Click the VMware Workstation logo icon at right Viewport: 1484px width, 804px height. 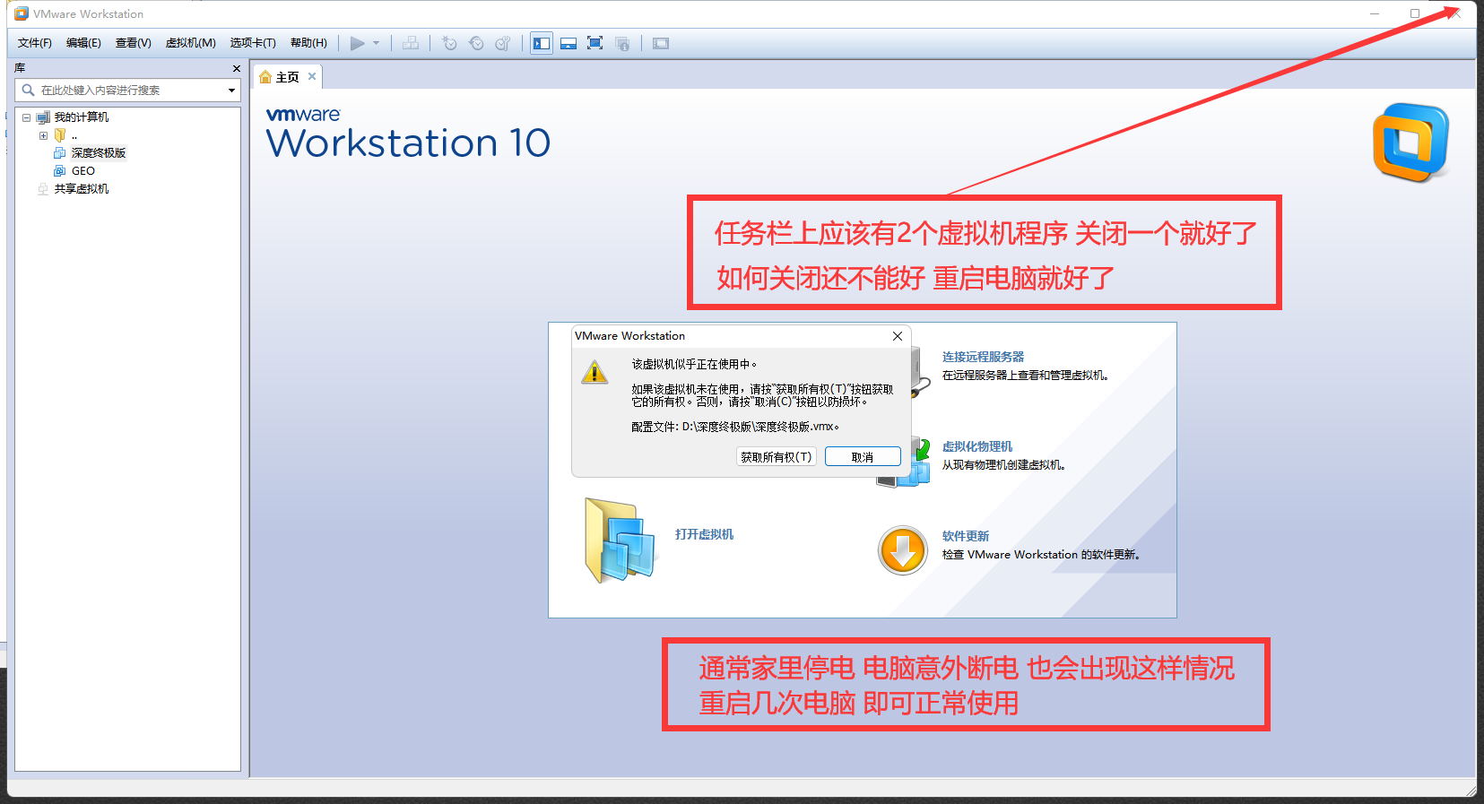pyautogui.click(x=1410, y=143)
